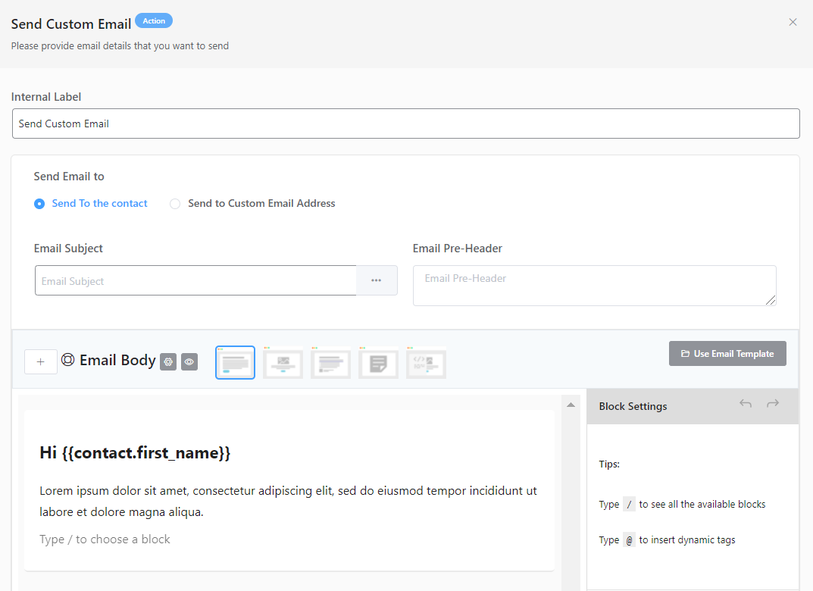The image size is (813, 591).
Task: Click the Lorem ipsum paragraph block
Action: point(288,502)
